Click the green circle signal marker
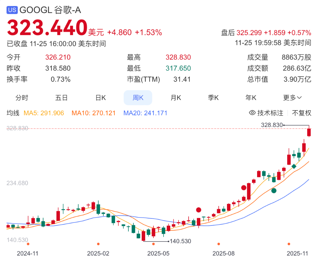Screen dimensions: 317x265 [x=274, y=191]
